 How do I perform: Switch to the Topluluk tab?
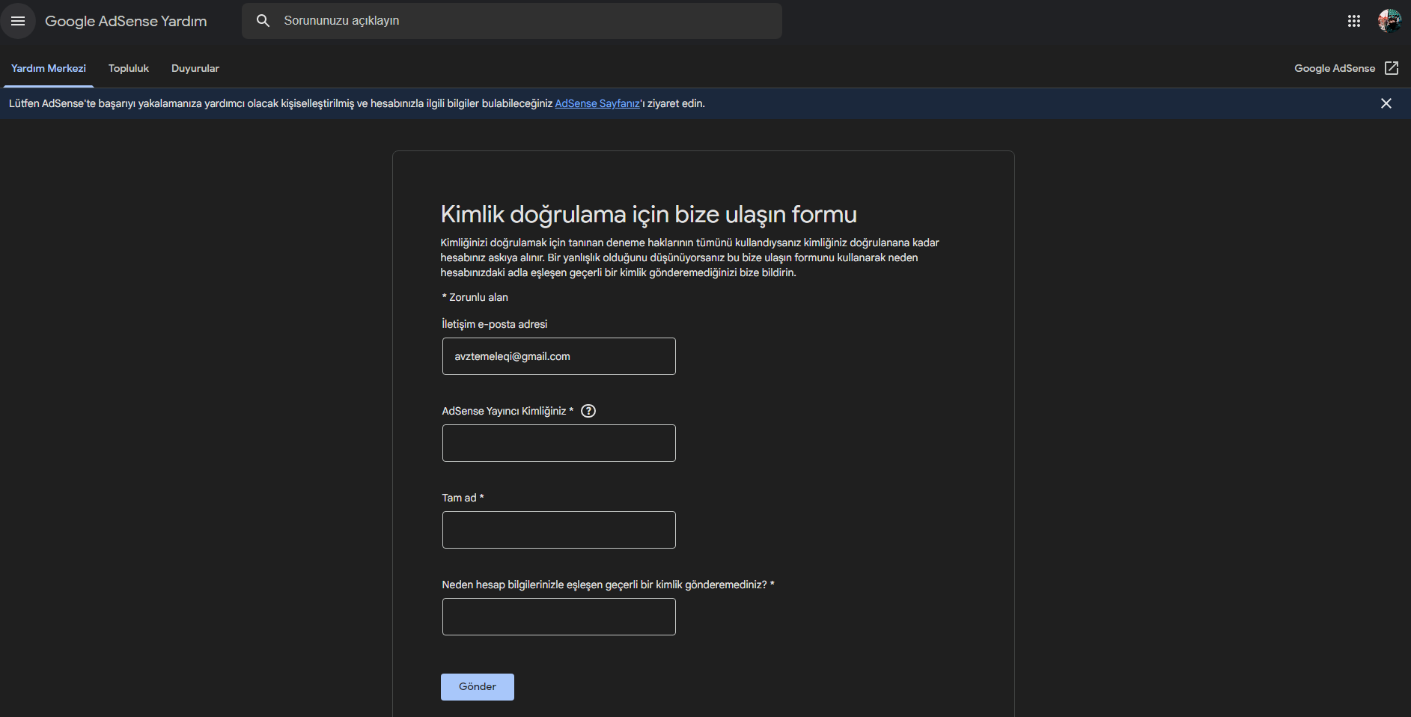pos(129,68)
